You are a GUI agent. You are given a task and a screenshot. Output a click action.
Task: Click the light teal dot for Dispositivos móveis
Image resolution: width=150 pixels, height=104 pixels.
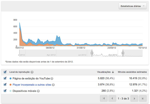11,91
